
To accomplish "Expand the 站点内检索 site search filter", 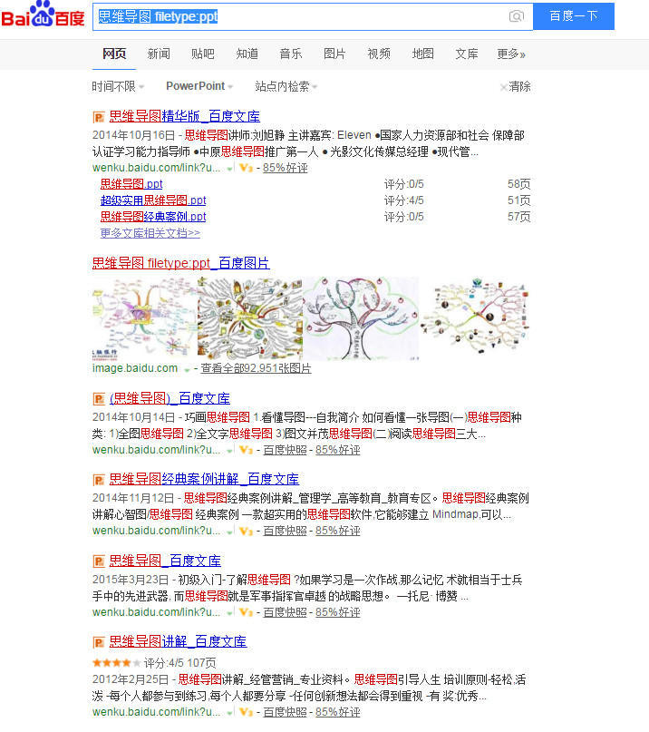I will pyautogui.click(x=286, y=86).
